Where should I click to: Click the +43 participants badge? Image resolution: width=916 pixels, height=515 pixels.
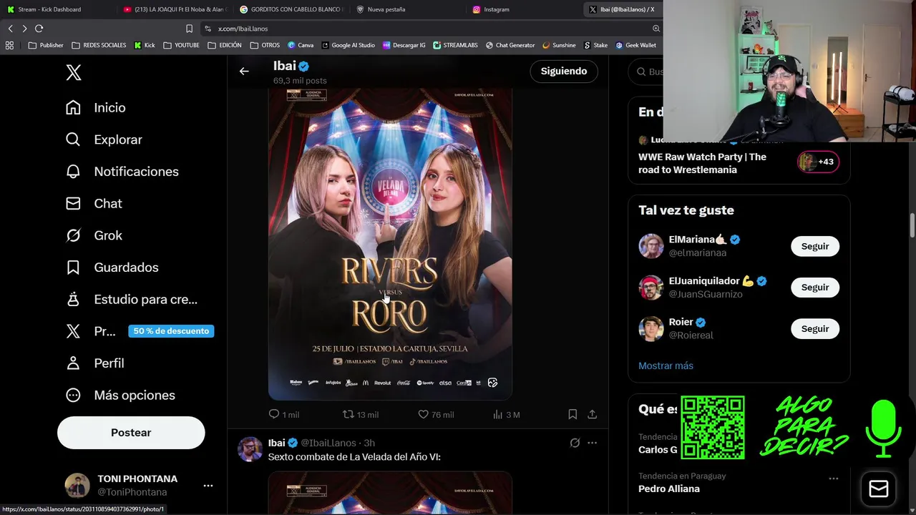(x=818, y=162)
